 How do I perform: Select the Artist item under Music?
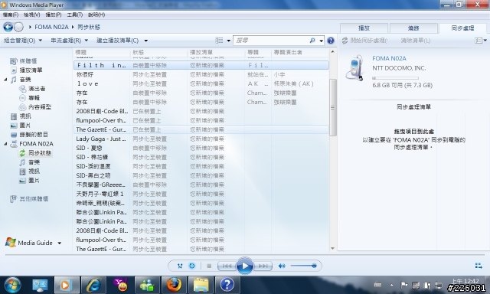tap(32, 89)
